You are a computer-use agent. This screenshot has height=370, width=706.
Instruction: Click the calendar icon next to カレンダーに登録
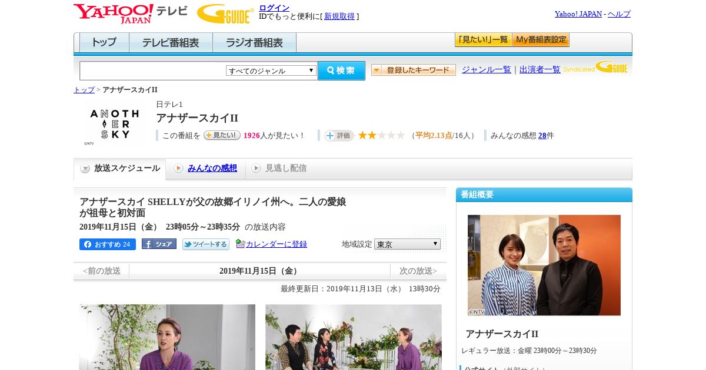point(240,244)
